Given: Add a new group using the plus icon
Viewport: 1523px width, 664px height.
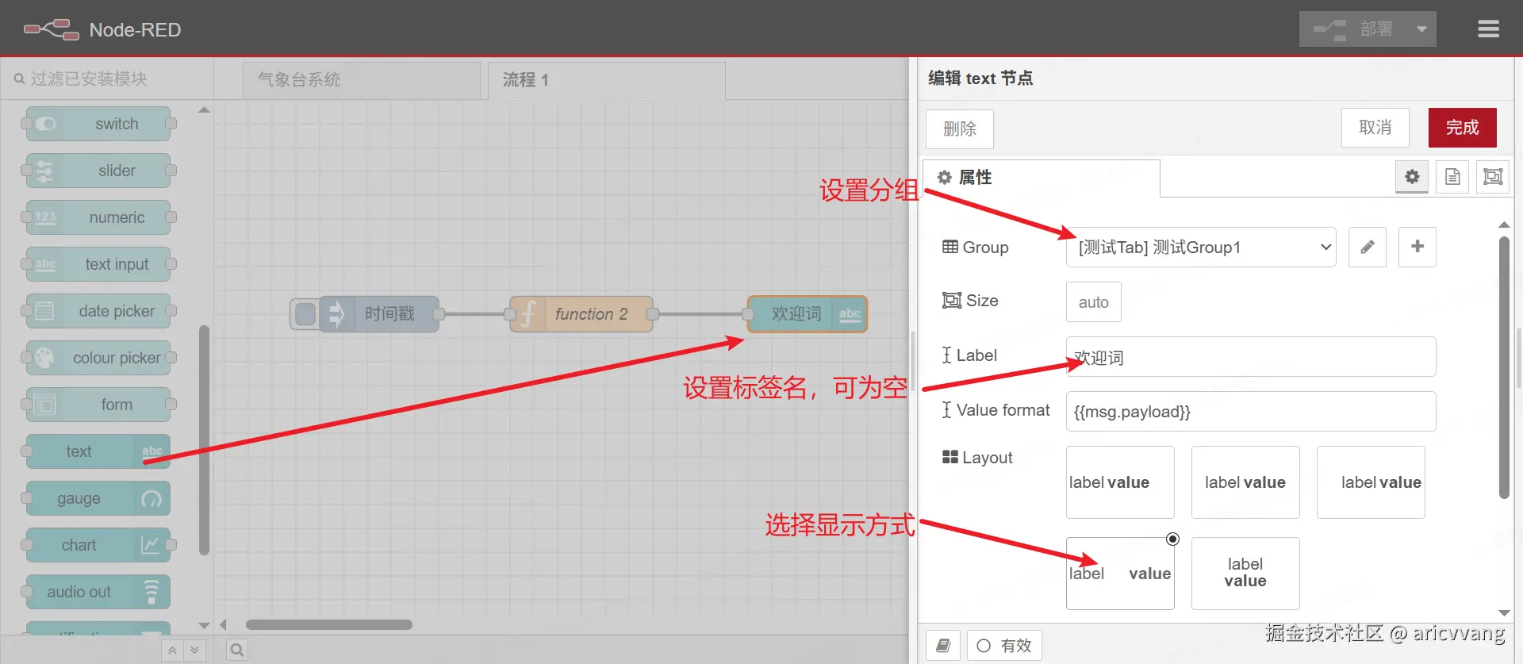Looking at the screenshot, I should pos(1418,247).
